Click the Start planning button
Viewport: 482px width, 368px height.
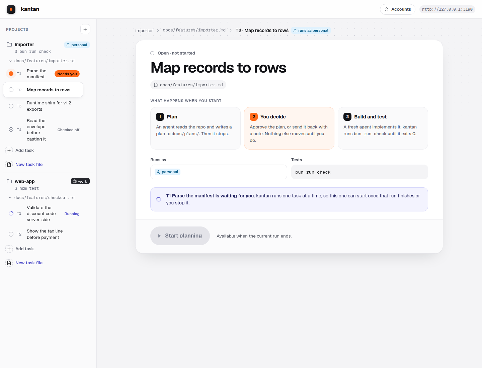click(180, 236)
